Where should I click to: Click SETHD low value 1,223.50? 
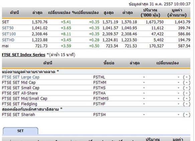(129, 40)
